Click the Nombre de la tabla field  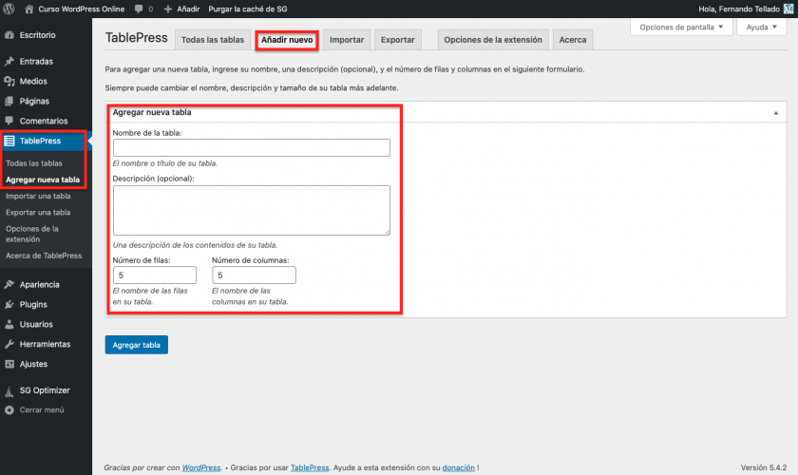(251, 147)
